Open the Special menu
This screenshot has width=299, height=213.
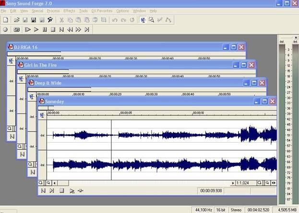37,11
